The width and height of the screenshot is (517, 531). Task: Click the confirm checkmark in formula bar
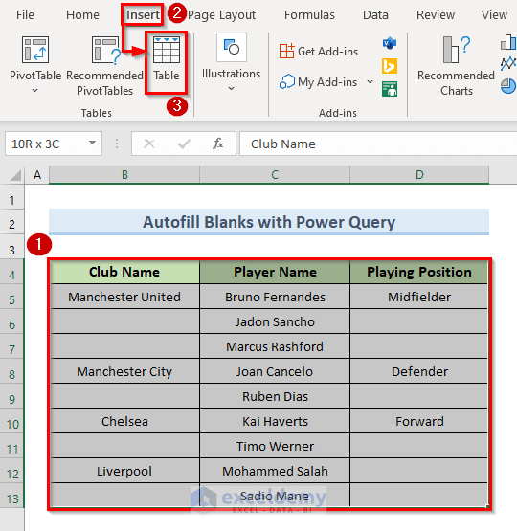coord(184,144)
